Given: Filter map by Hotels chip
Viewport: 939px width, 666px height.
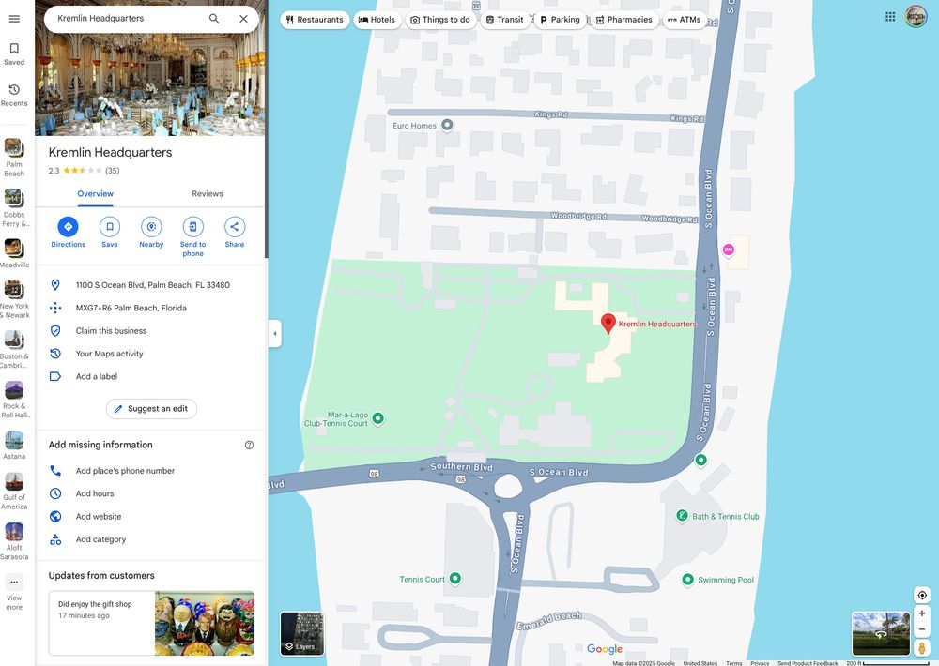Looking at the screenshot, I should click(377, 19).
